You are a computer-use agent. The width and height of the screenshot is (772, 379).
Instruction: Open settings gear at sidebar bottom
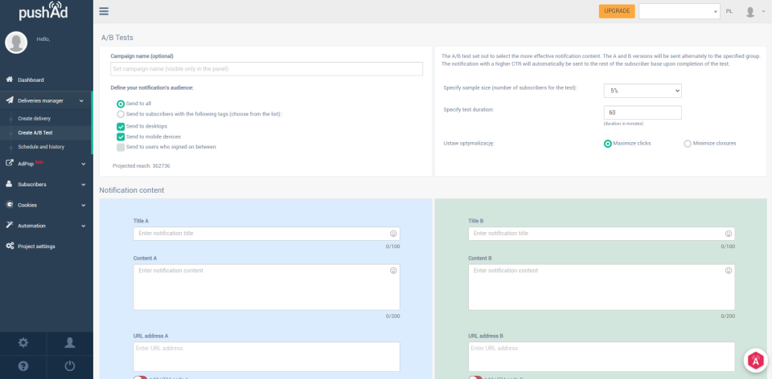coord(23,343)
